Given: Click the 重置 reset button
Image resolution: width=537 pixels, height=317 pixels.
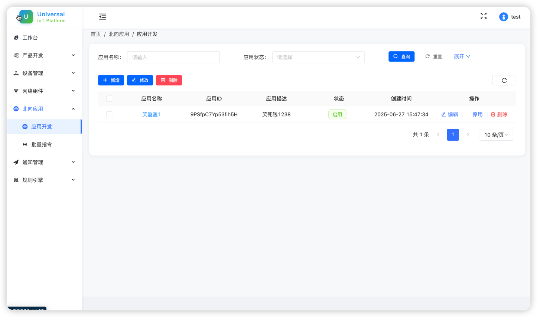Looking at the screenshot, I should (433, 56).
